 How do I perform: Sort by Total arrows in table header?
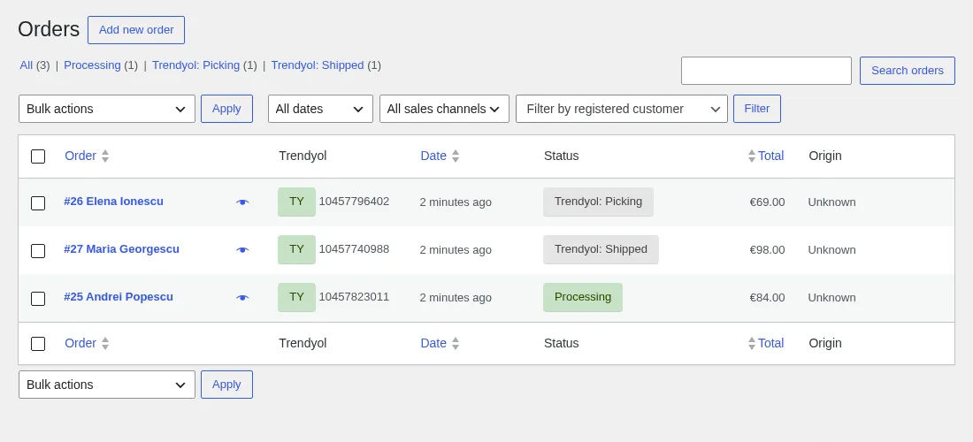point(752,156)
